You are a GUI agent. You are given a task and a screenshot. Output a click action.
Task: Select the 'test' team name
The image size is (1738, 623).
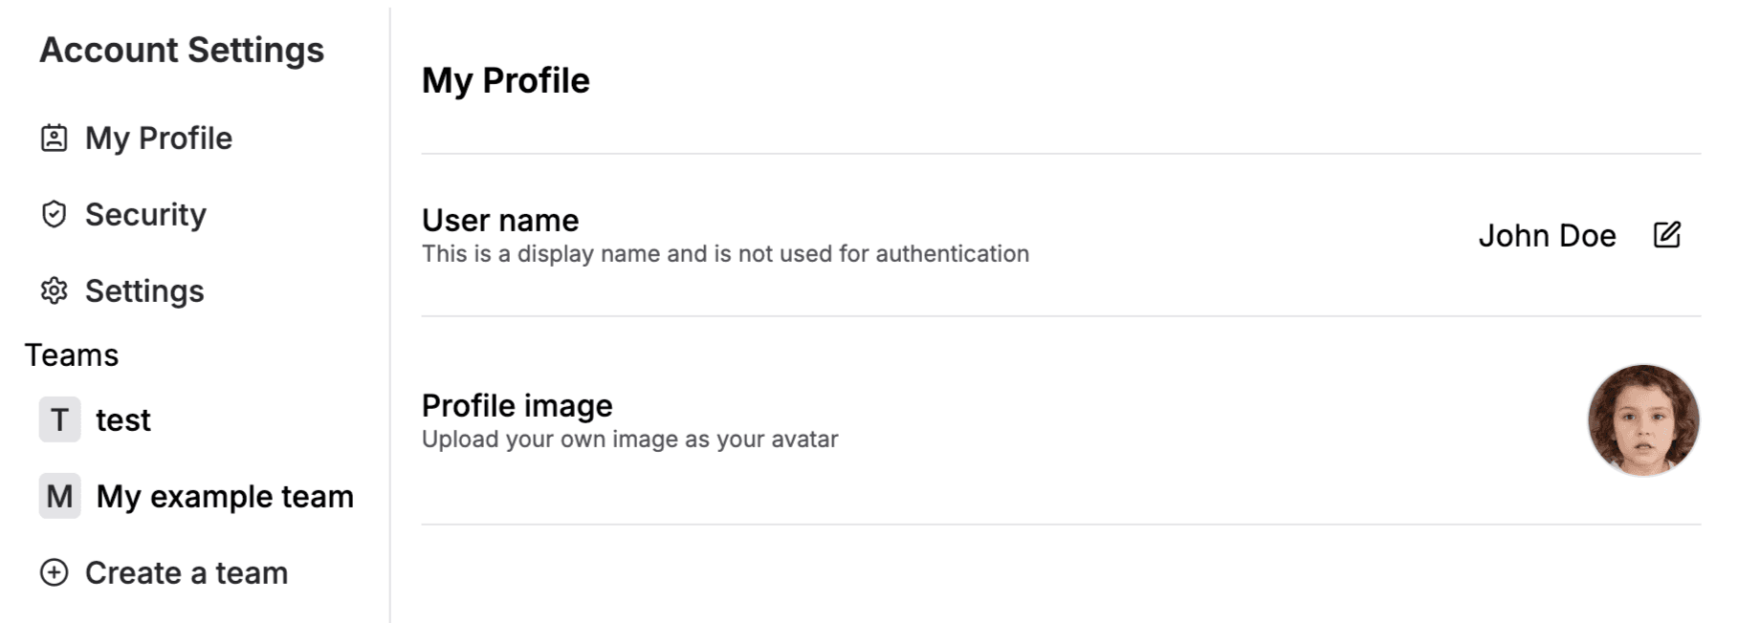coord(123,420)
